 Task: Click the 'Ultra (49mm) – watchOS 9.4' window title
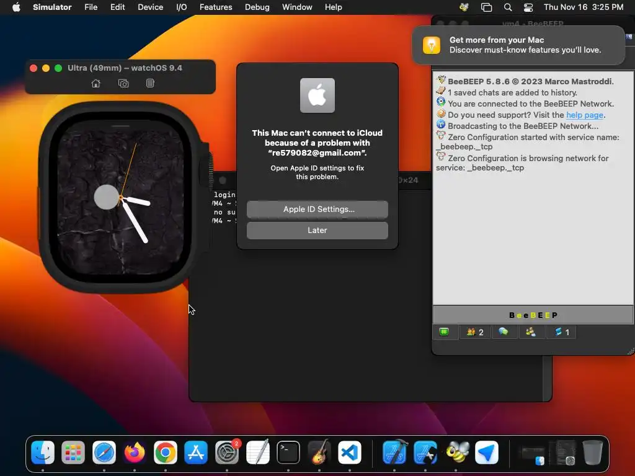click(x=125, y=68)
